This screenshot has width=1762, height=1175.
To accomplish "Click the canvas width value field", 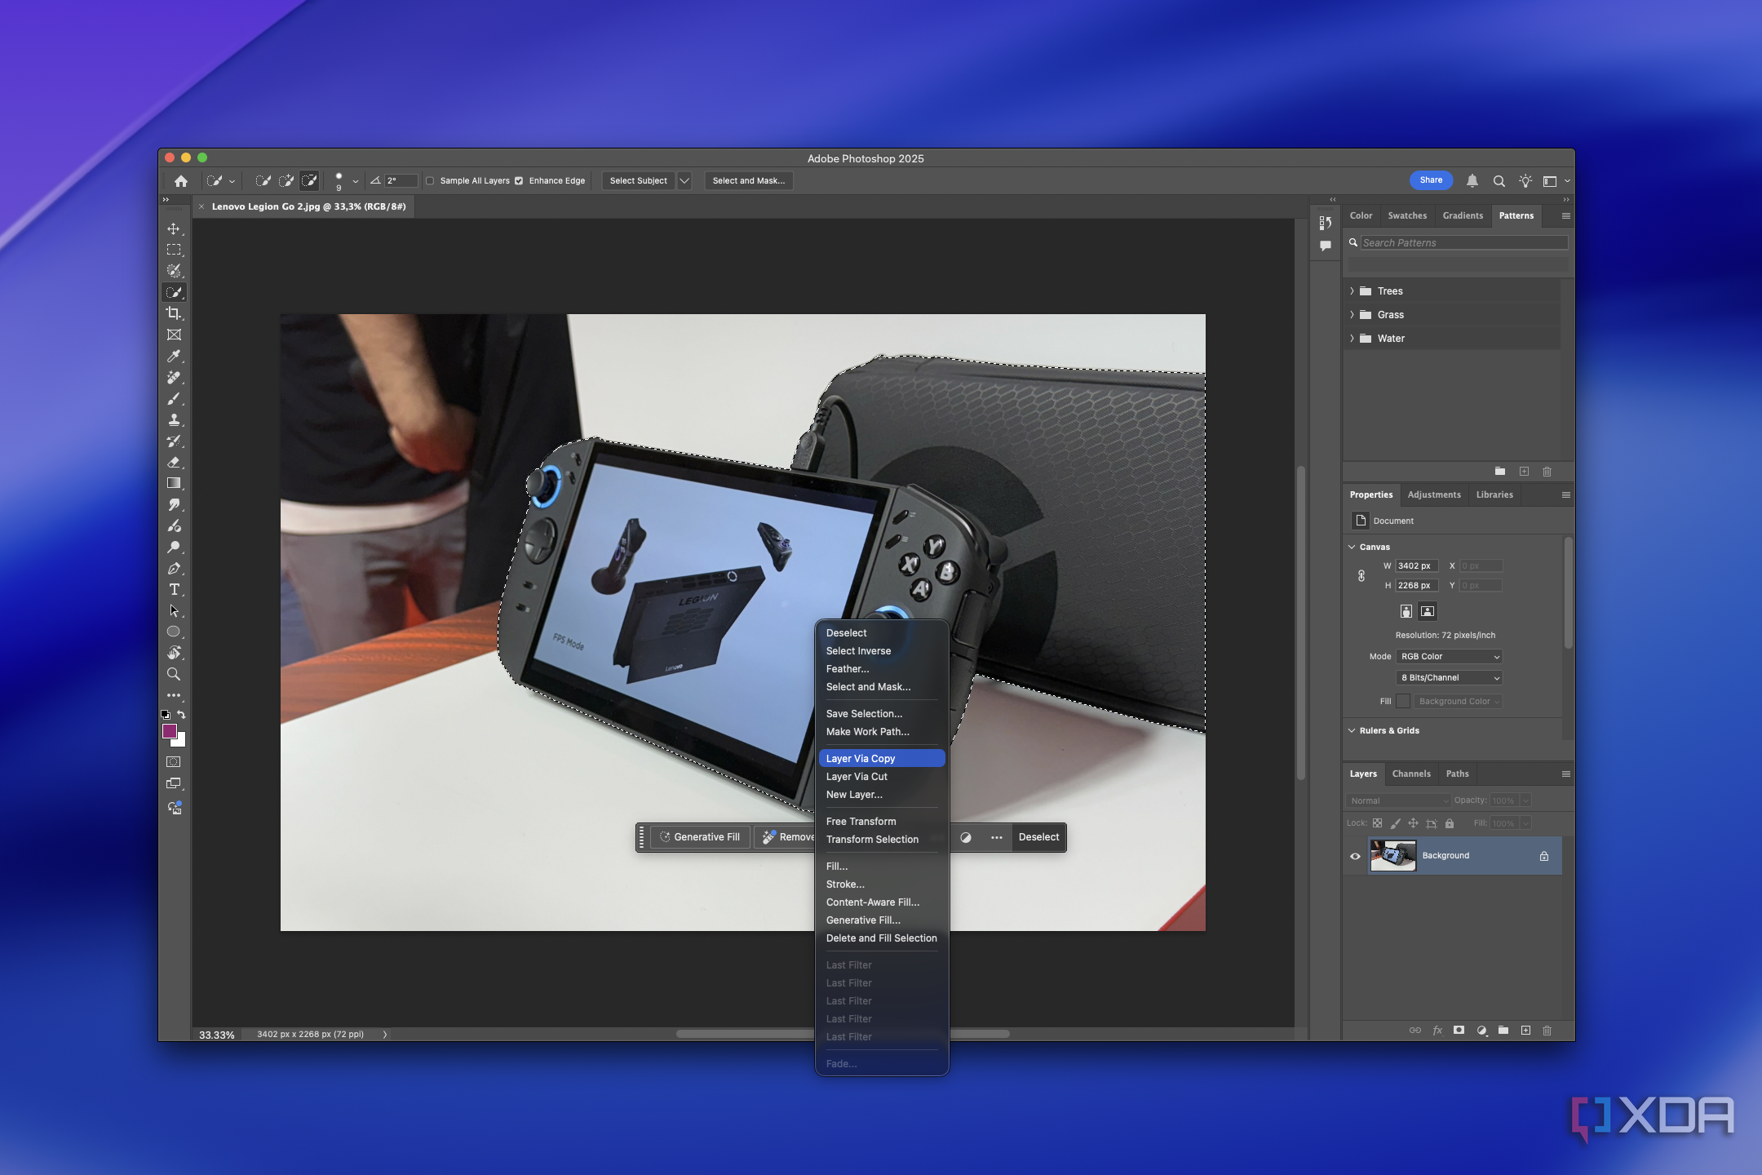I will [x=1417, y=566].
